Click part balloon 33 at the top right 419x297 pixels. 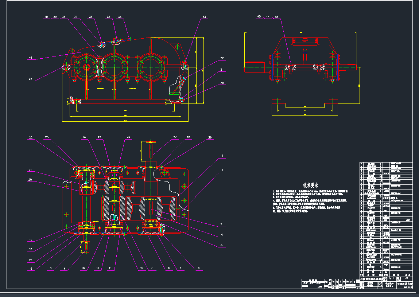click(x=205, y=16)
